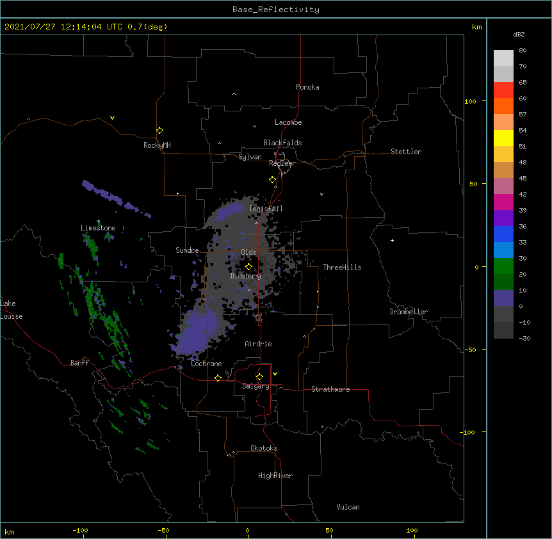
Task: Click the Vulcan city label
Action: click(x=348, y=507)
